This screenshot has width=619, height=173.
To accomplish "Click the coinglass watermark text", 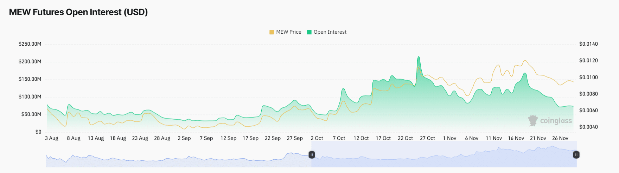I will (556, 121).
